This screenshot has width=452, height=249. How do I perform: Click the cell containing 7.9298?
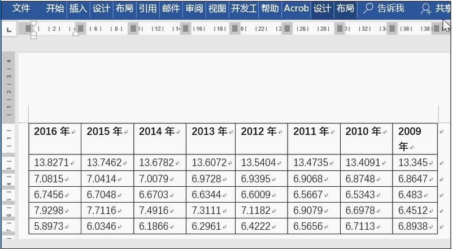55,211
